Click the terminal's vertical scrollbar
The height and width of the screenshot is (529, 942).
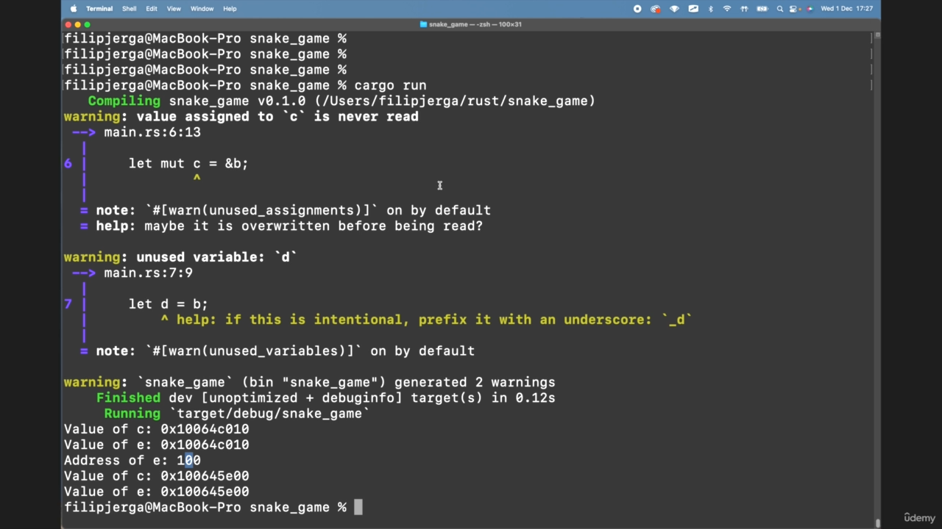pos(877,294)
